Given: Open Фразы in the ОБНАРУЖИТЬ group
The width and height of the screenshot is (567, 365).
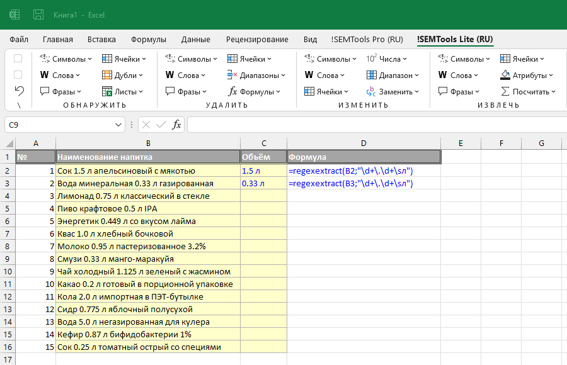Looking at the screenshot, I should pyautogui.click(x=60, y=91).
